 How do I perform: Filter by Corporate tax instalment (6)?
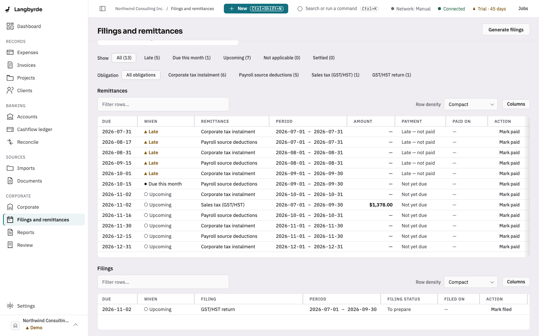[197, 75]
